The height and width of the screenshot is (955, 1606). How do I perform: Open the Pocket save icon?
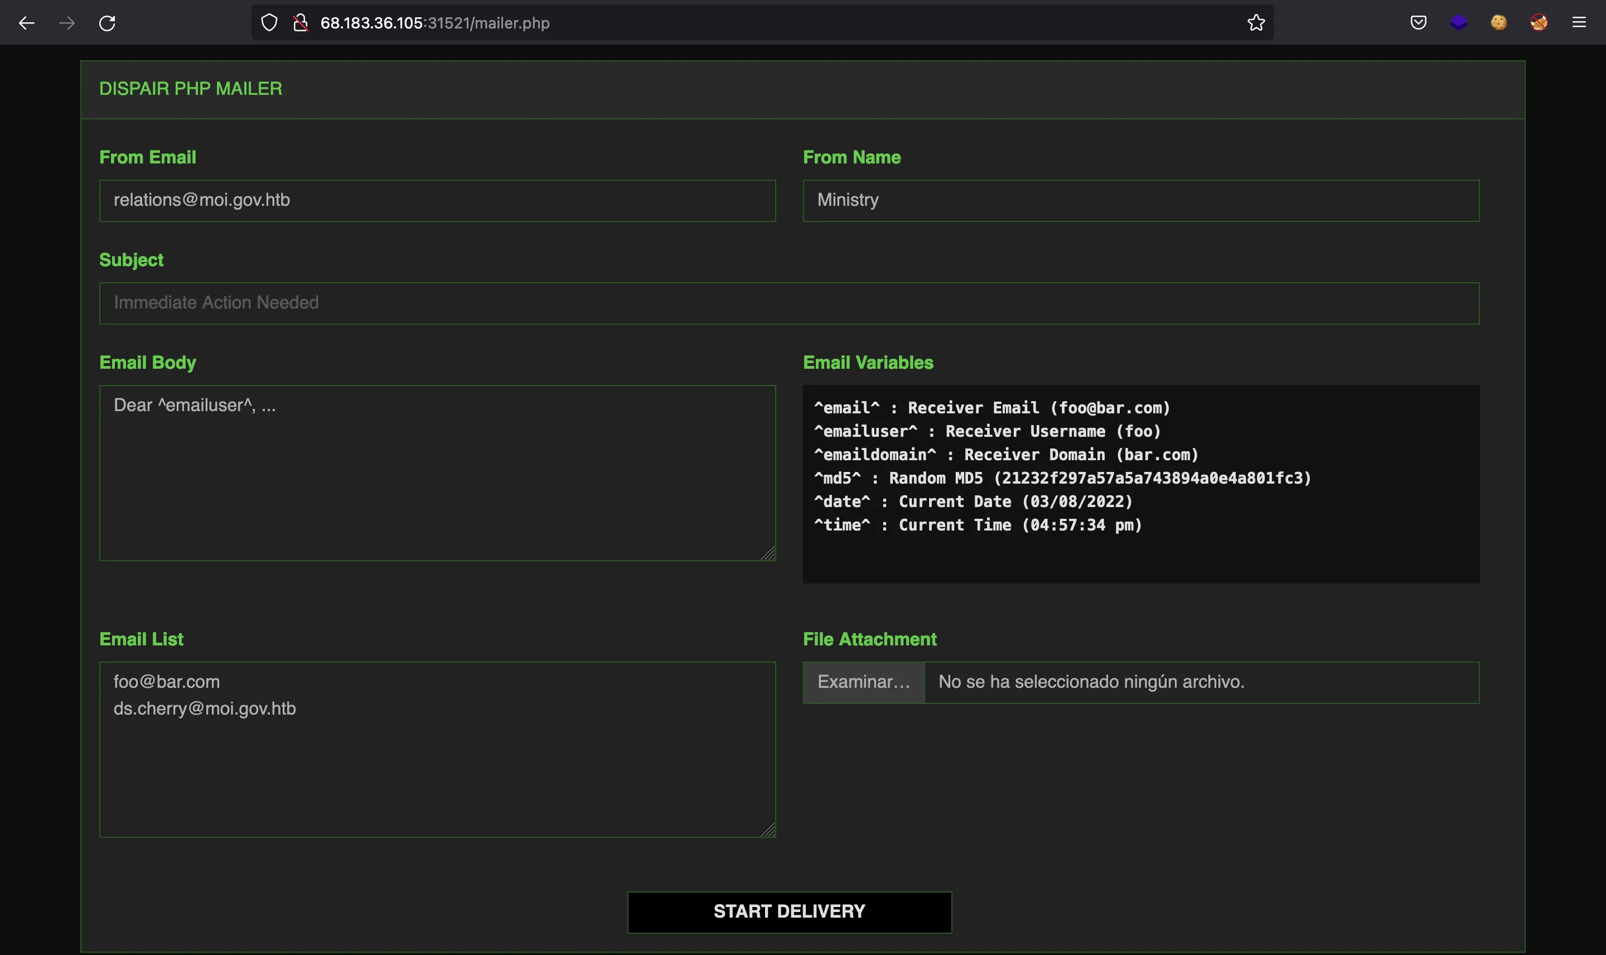pos(1418,22)
